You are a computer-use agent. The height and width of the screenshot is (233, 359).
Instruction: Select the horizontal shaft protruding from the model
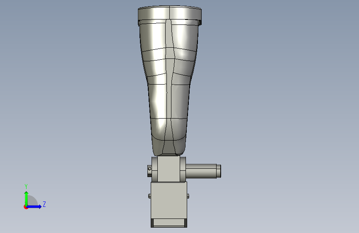[203, 171]
